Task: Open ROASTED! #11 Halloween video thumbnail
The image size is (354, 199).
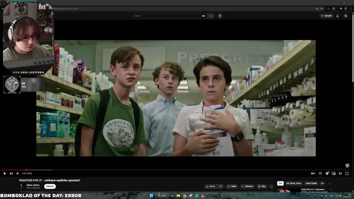Action: 288,190
